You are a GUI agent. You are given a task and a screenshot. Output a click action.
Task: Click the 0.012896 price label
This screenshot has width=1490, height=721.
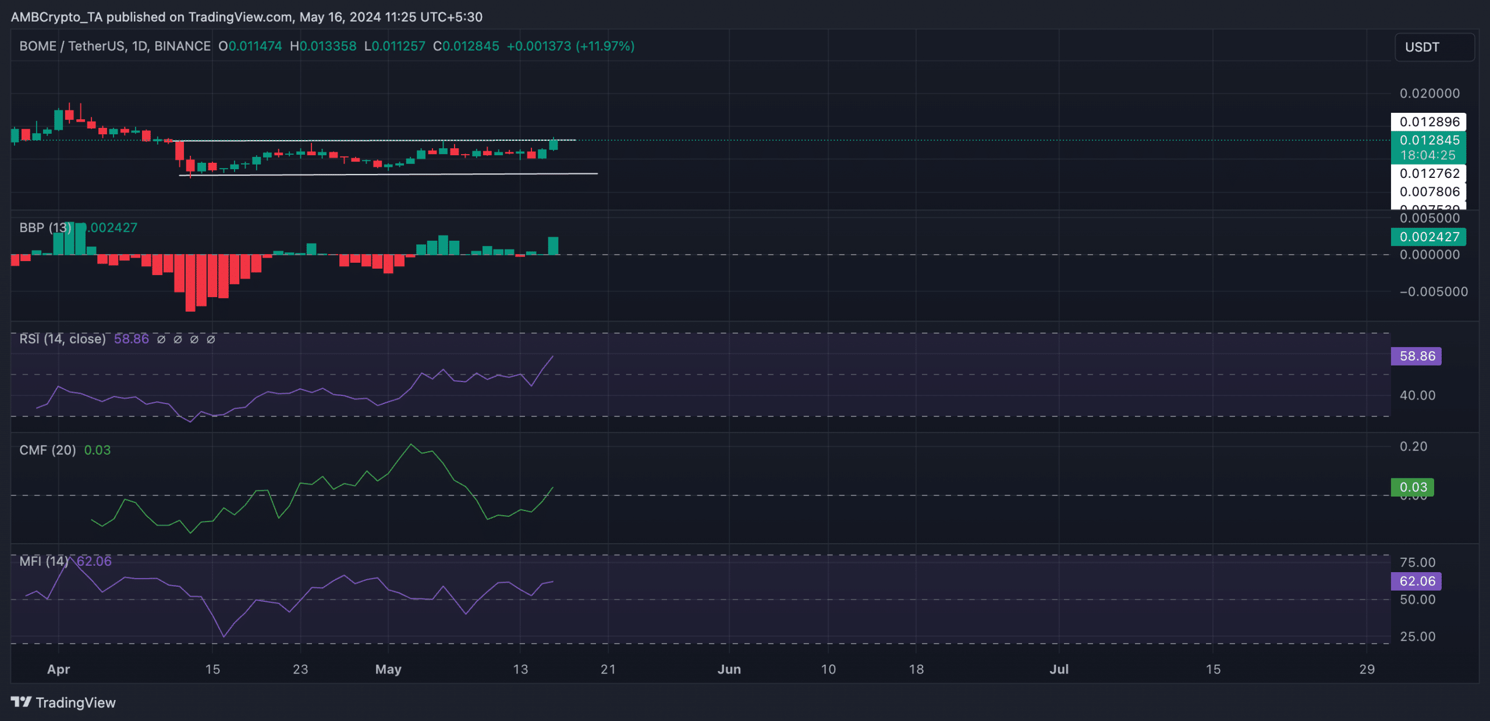[x=1429, y=122]
